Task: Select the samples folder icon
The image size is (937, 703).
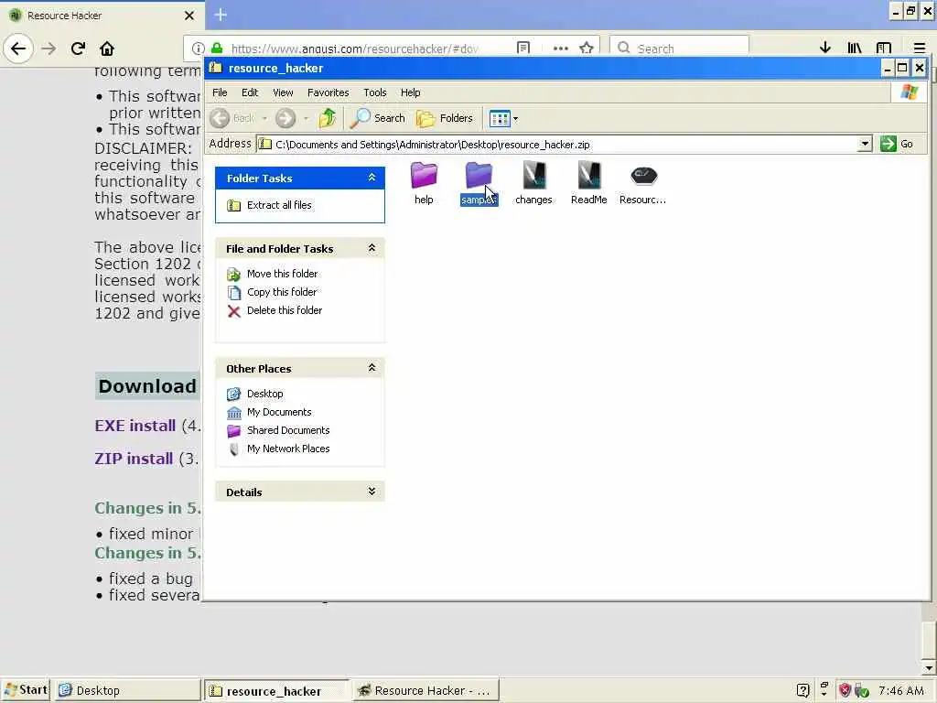Action: [x=479, y=176]
